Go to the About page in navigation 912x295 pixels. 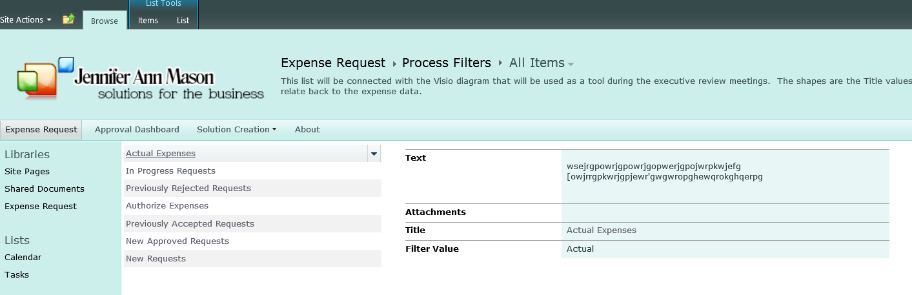pyautogui.click(x=307, y=130)
